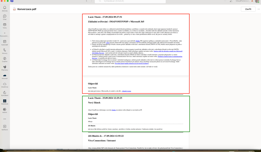Click the Teams logo in title bar

(12, 1)
